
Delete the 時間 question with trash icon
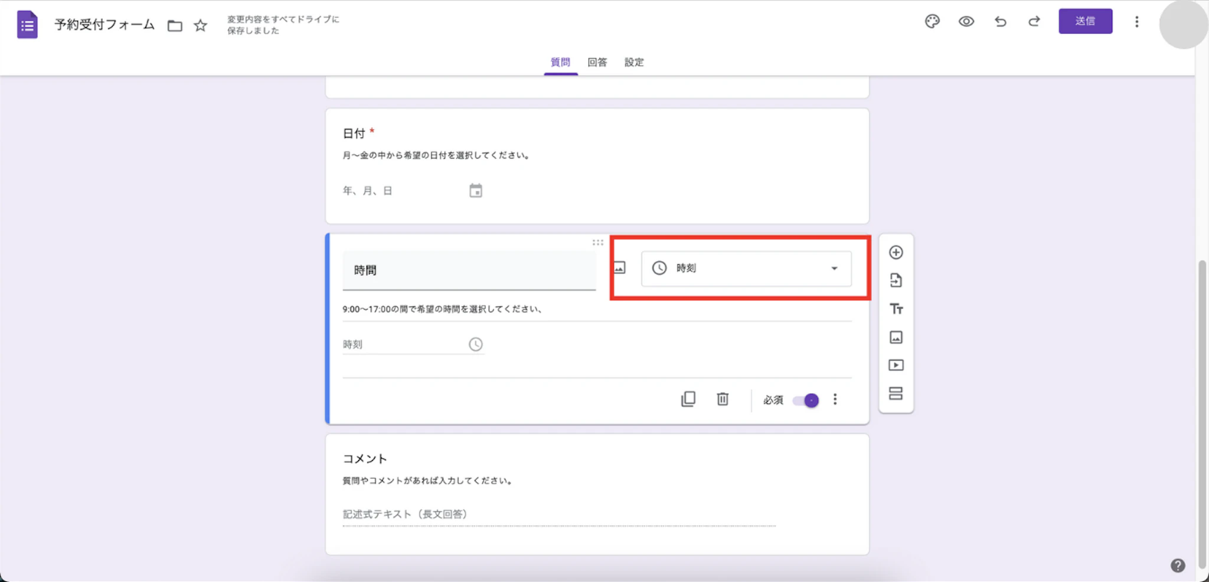click(723, 399)
